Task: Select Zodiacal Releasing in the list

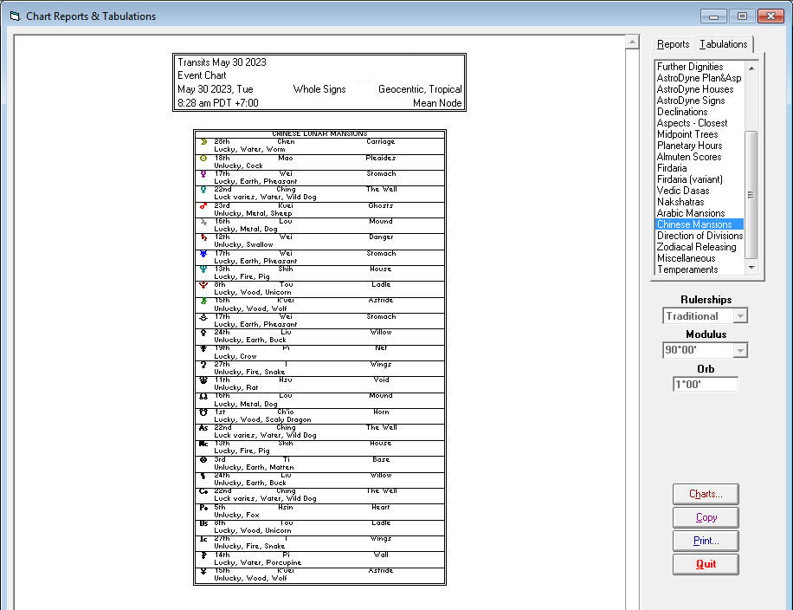Action: coord(695,247)
